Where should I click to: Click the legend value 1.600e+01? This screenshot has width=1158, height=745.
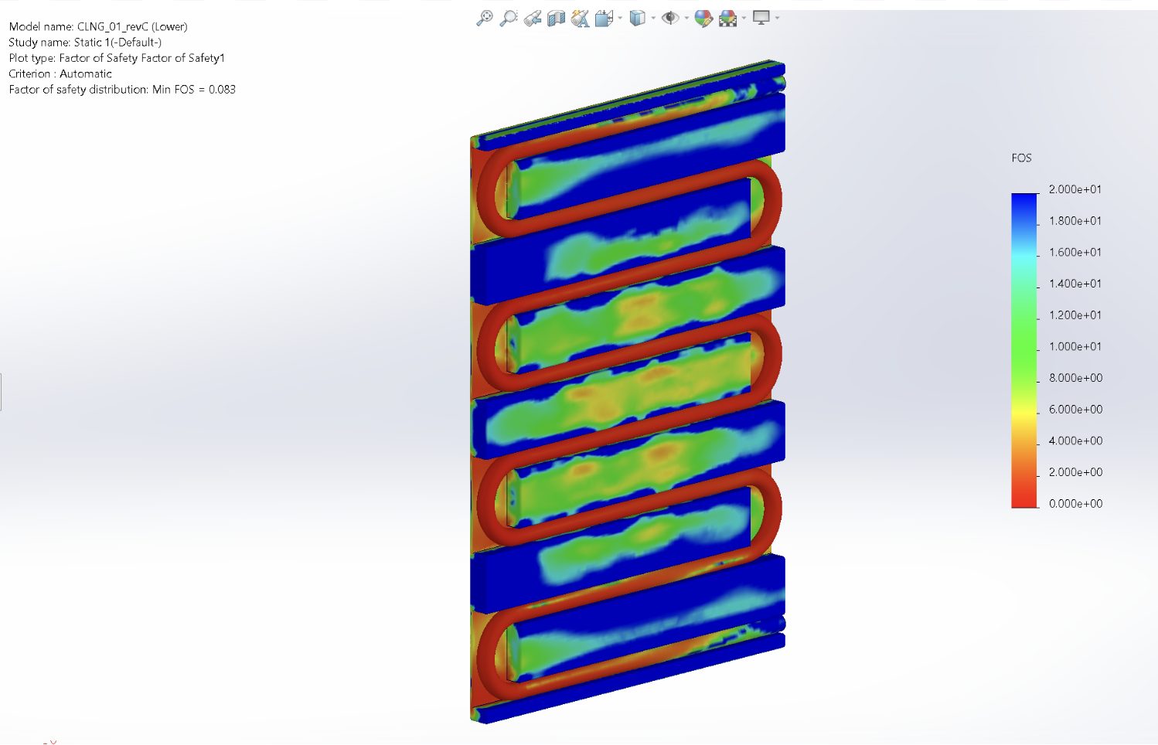tap(1075, 252)
